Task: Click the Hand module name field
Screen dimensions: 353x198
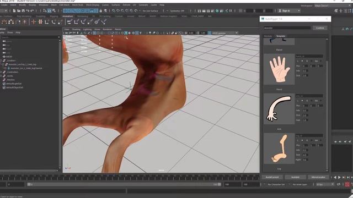Action: pyautogui.click(x=309, y=56)
